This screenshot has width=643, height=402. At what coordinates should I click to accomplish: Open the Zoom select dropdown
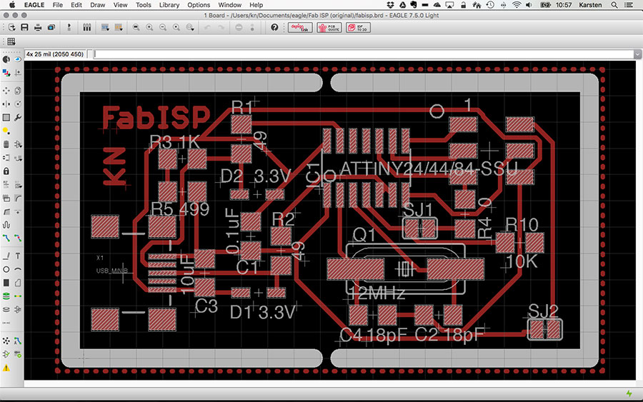point(190,27)
